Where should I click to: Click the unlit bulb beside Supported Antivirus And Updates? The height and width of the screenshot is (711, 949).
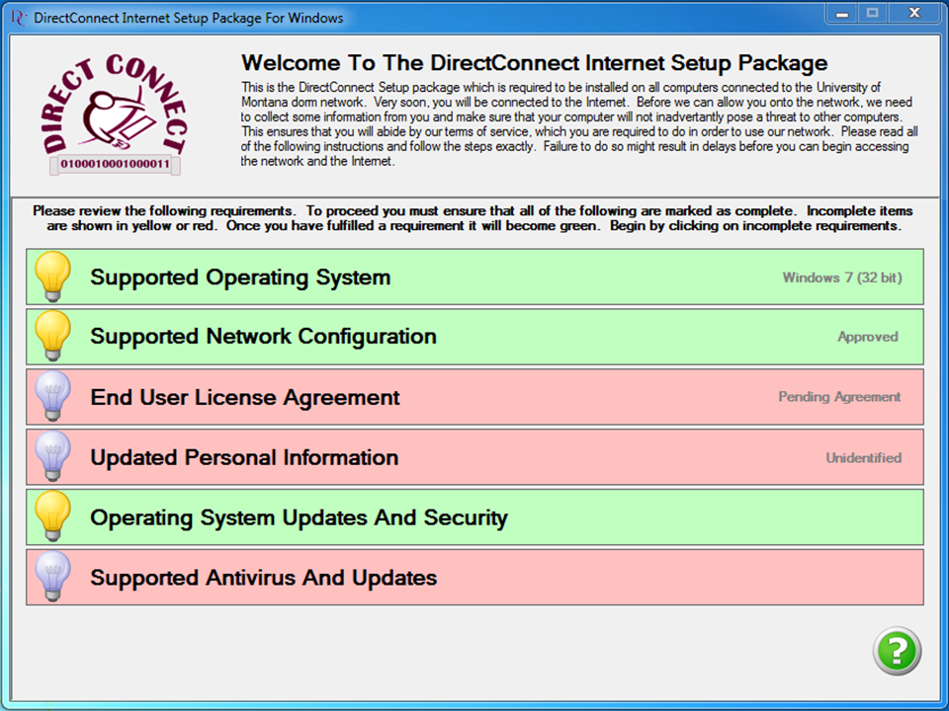point(52,576)
